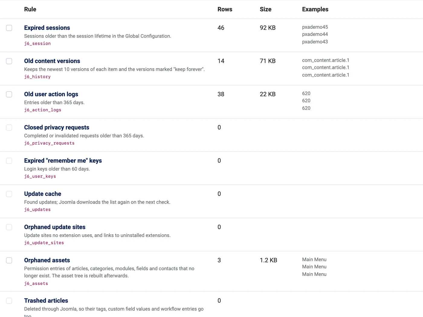Viewport: 423px width, 317px height.
Task: Tick the Old user action logs checkbox
Action: point(9,94)
